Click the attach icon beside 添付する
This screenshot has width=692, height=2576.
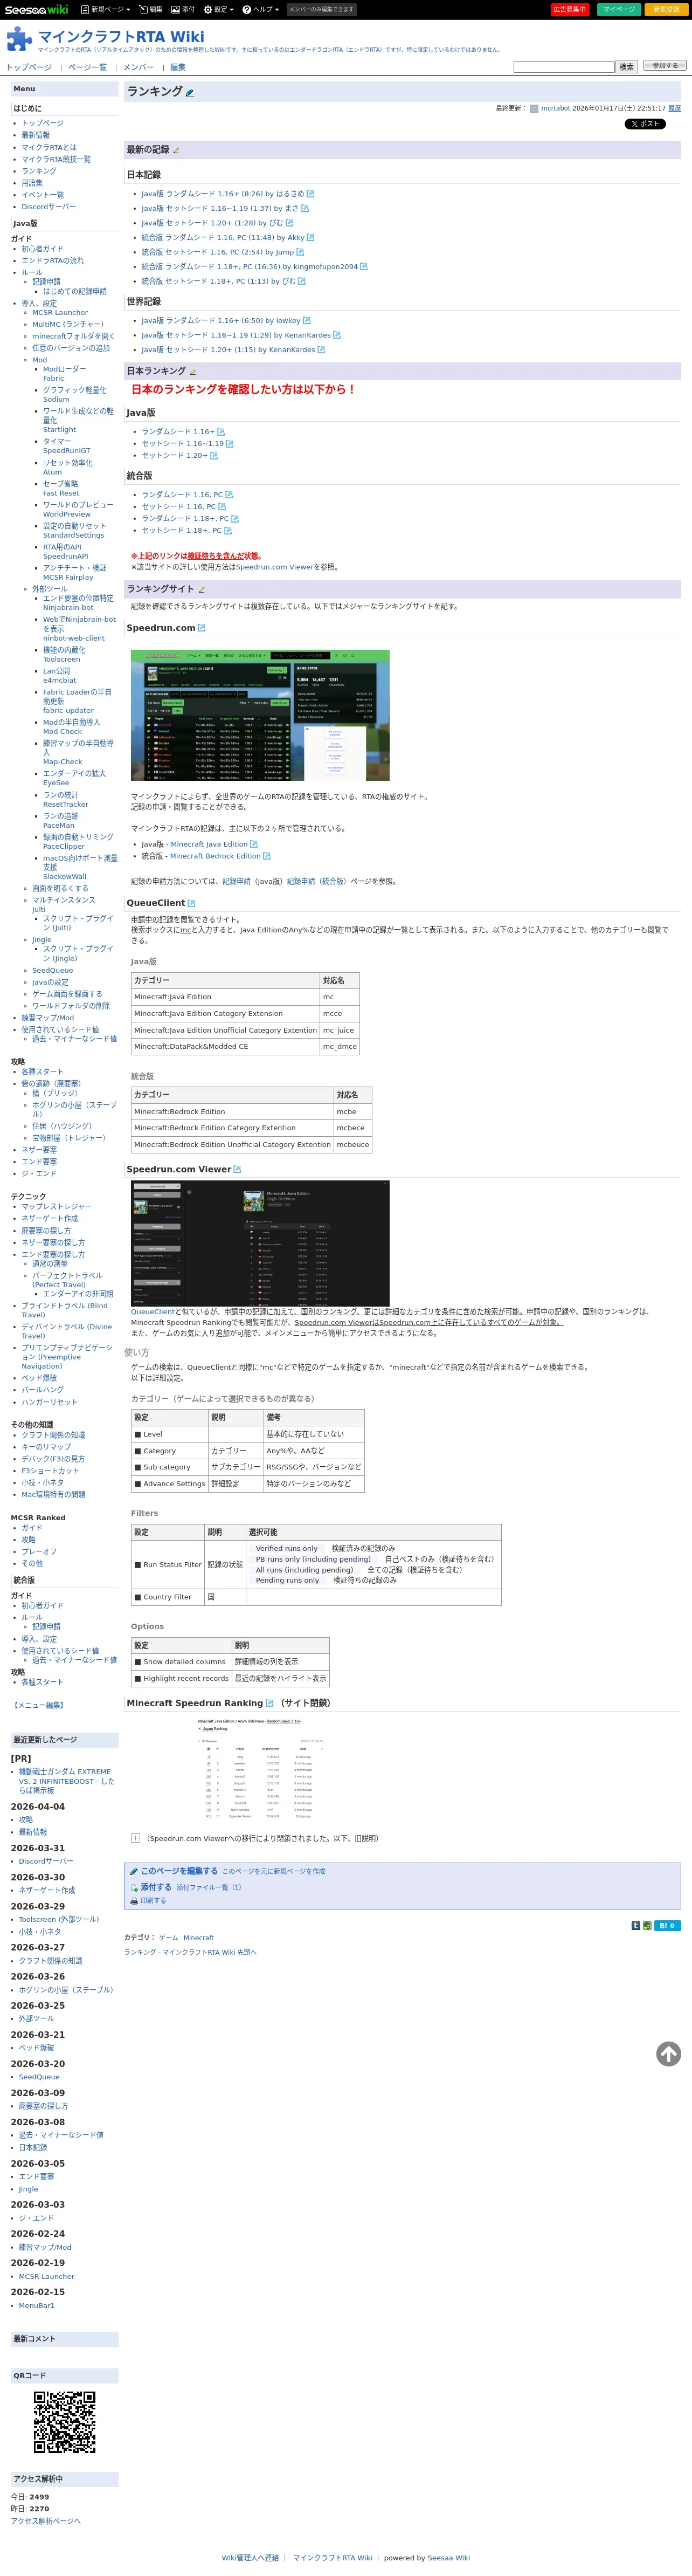134,1888
